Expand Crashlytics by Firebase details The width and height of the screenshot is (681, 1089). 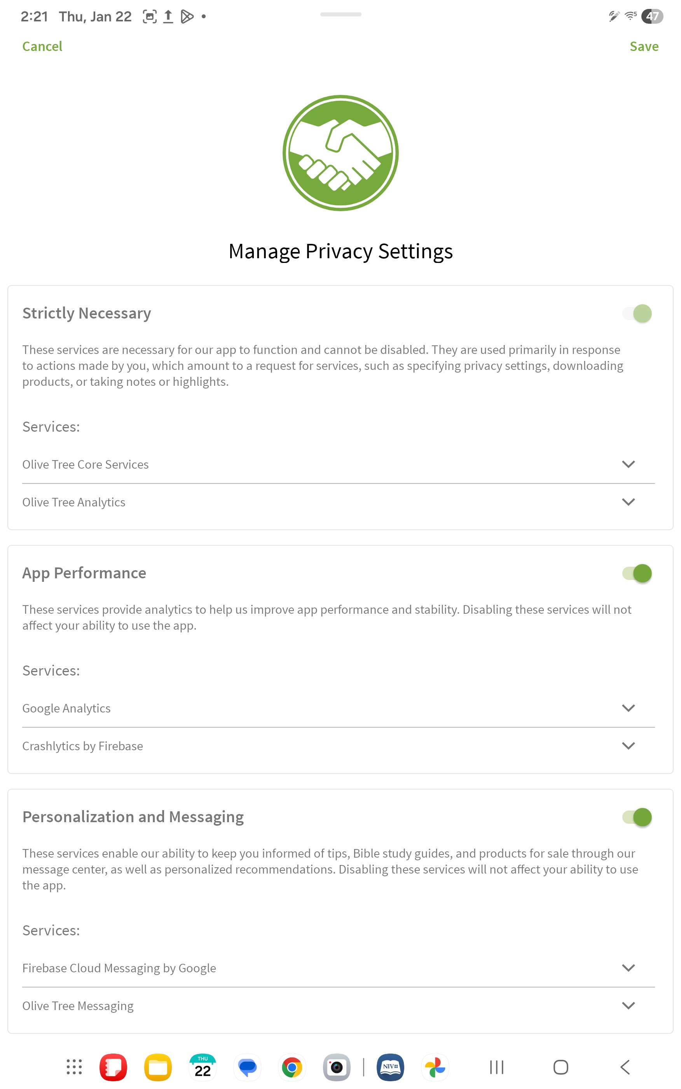tap(628, 746)
